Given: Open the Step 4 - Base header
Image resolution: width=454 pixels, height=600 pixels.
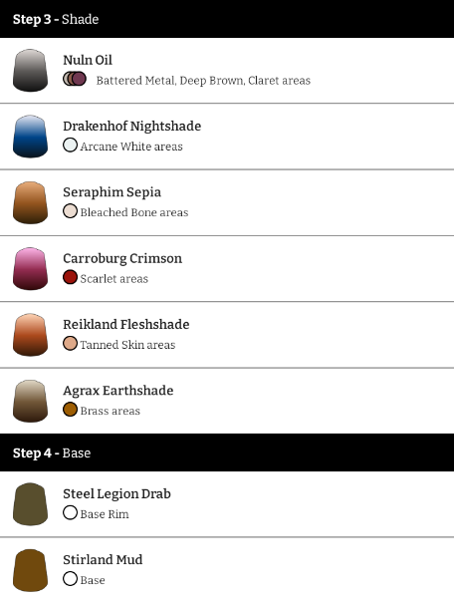Looking at the screenshot, I should (227, 452).
